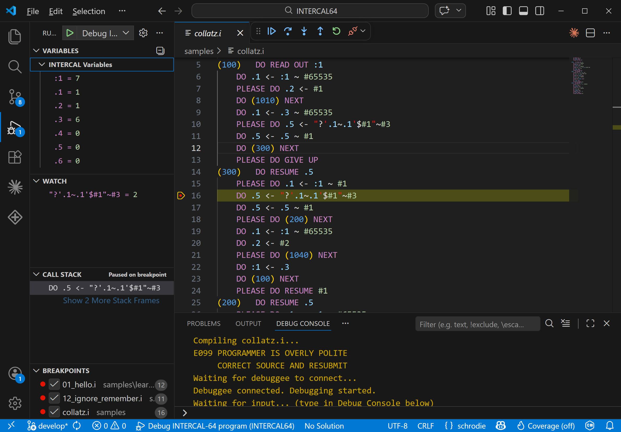
Task: Collapse the INTERCAL Variables section
Action: point(42,64)
